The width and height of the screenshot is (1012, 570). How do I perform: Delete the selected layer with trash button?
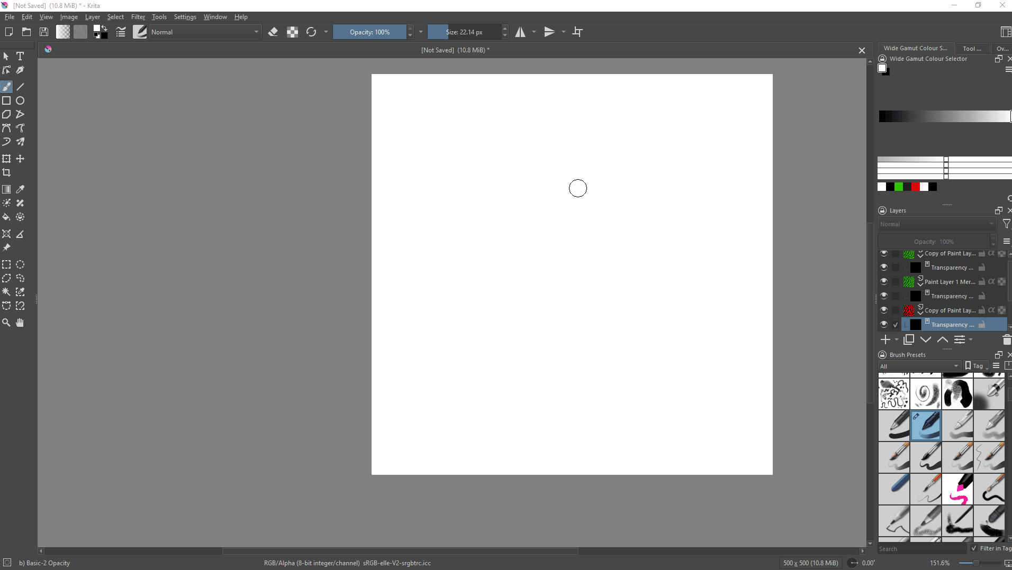pos(1006,340)
